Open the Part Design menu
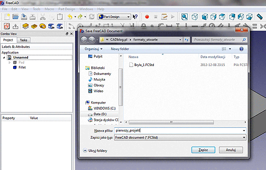The height and width of the screenshot is (170, 266). (x=67, y=9)
